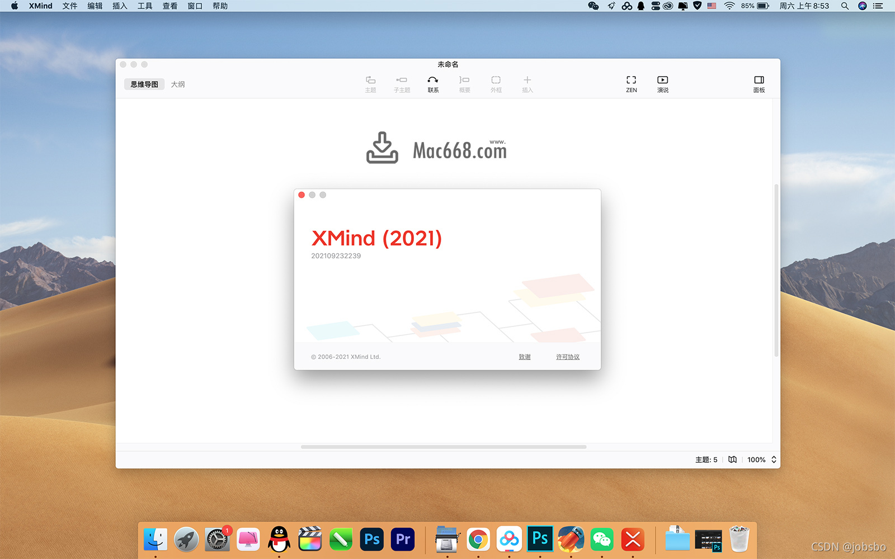This screenshot has height=559, width=895.
Task: Open the Apple menu
Action: pos(15,6)
